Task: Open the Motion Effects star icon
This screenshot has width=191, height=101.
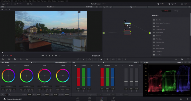Action: (x=27, y=59)
